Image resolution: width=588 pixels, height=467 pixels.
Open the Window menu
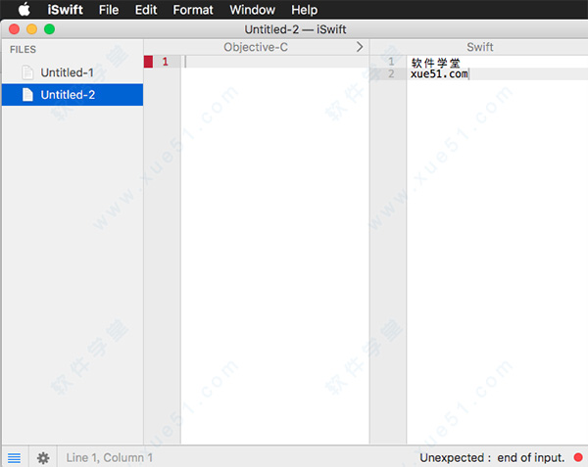click(252, 10)
